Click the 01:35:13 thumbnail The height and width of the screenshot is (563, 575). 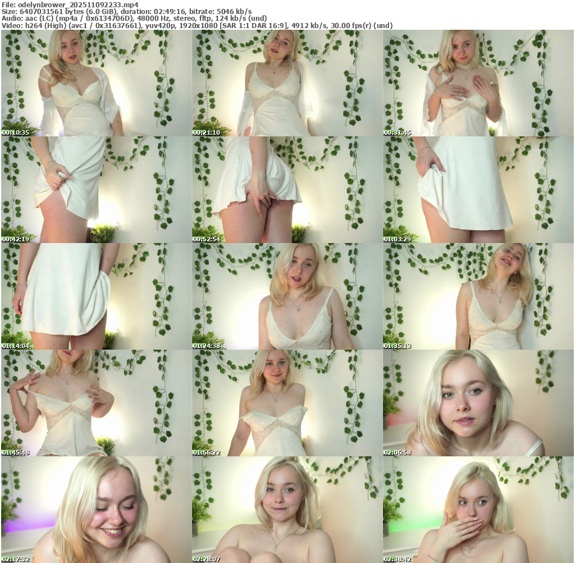478,296
